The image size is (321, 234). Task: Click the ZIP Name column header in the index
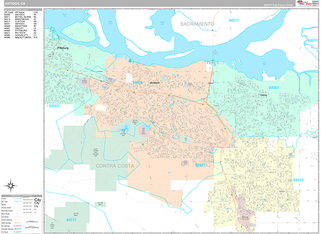tap(20, 12)
